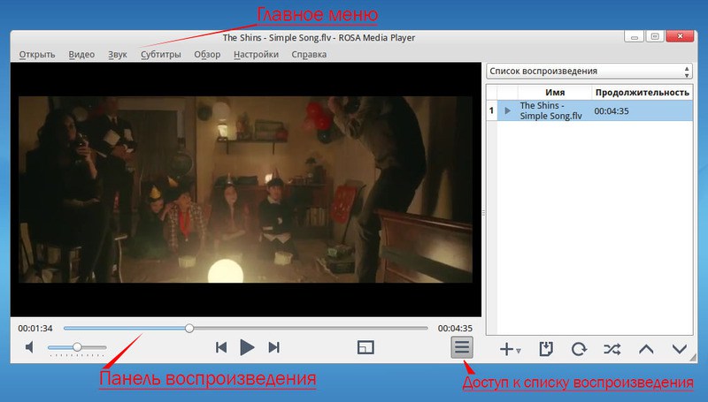
Task: Click row number 1 in playlist
Action: click(491, 110)
